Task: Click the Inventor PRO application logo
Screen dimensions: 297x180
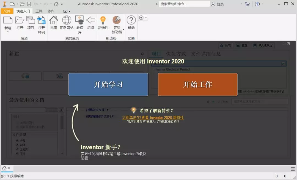Action: click(x=5, y=4)
